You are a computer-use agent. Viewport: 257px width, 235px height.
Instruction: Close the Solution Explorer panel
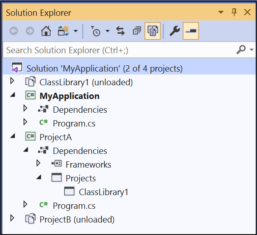point(247,12)
